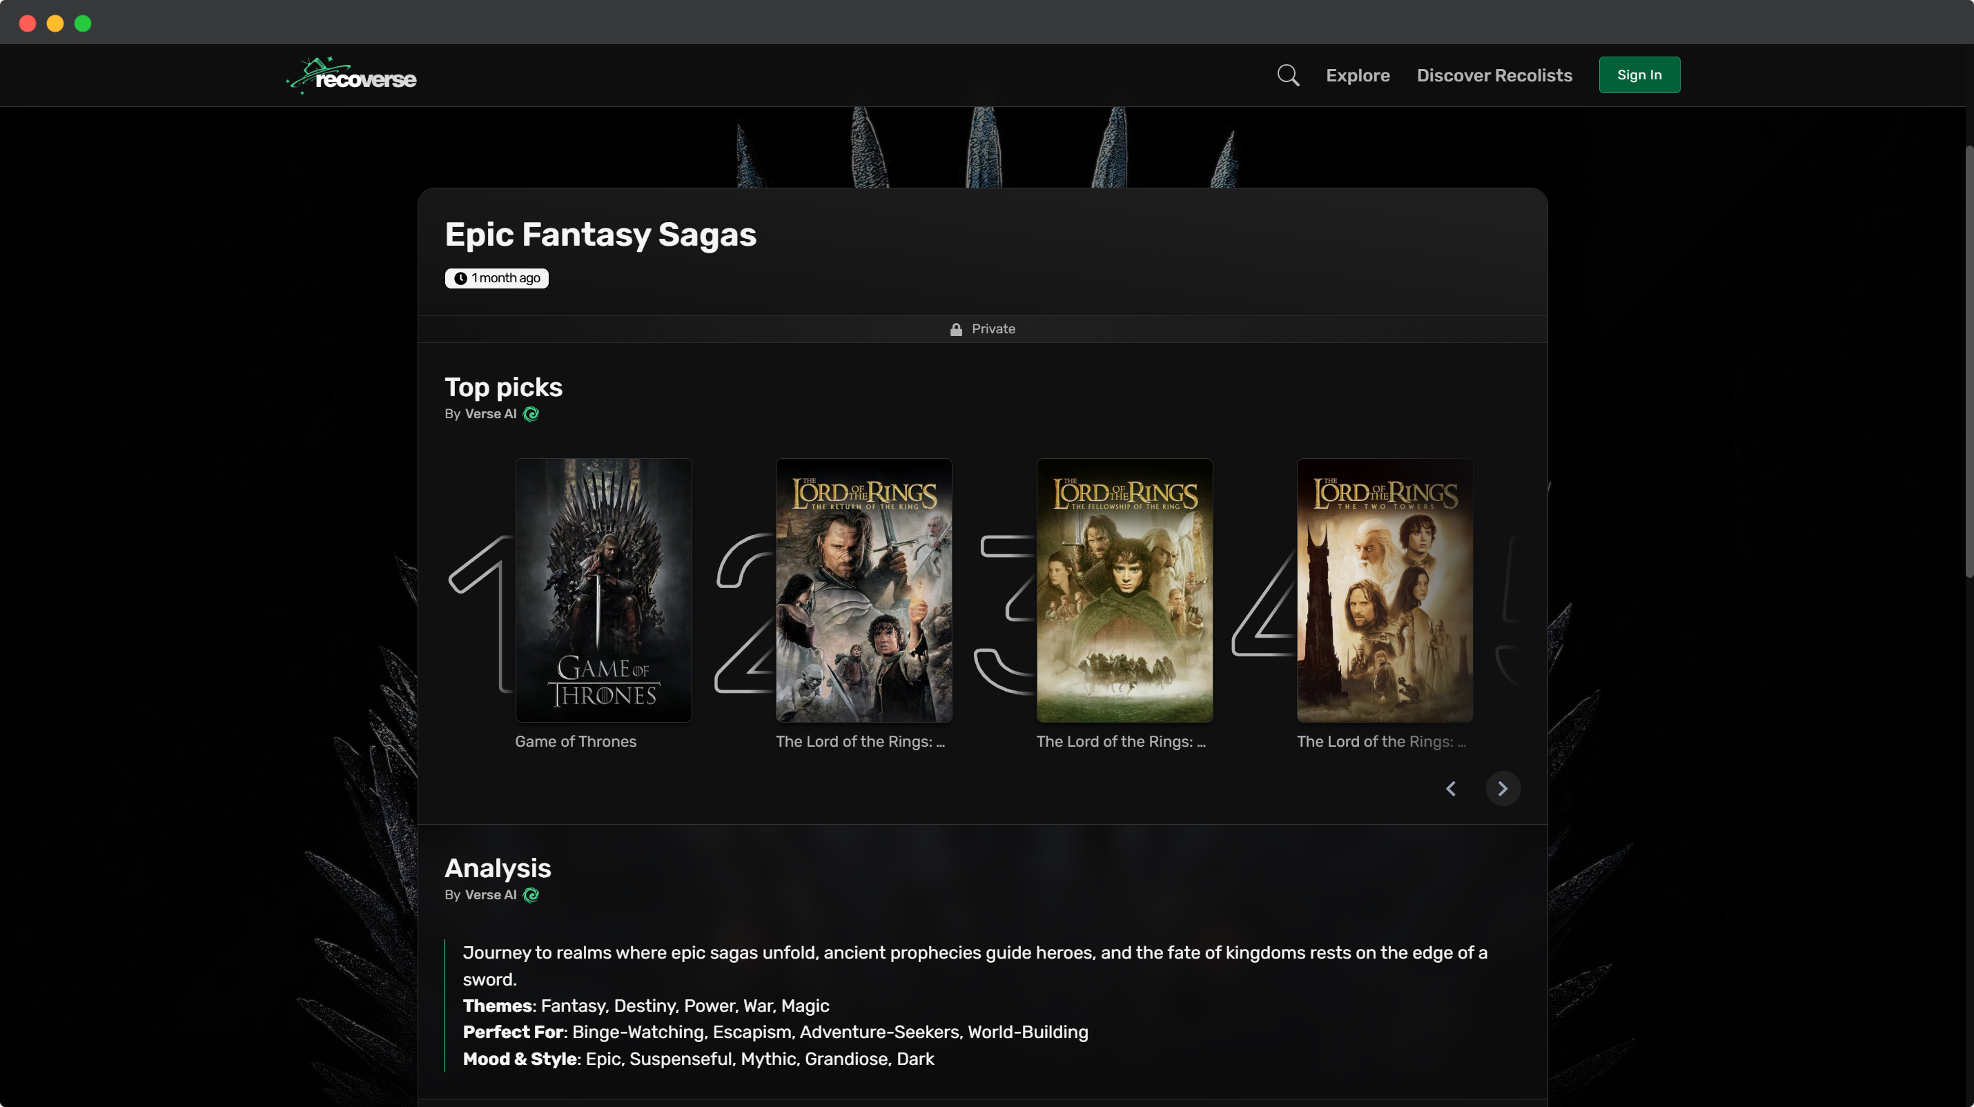Advance carousel with the right chevron
The width and height of the screenshot is (1974, 1107).
tap(1502, 788)
